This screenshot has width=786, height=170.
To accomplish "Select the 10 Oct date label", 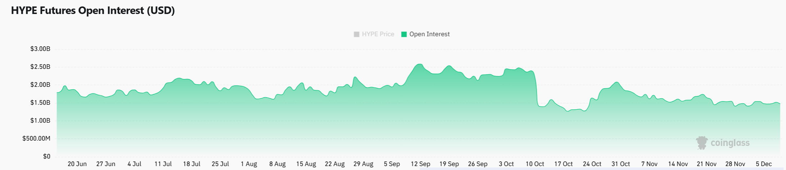I will point(535,164).
